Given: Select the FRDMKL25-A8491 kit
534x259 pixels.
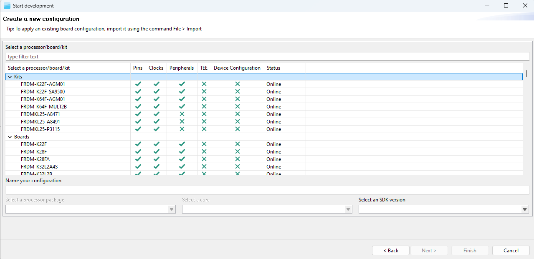Looking at the screenshot, I should [x=40, y=121].
